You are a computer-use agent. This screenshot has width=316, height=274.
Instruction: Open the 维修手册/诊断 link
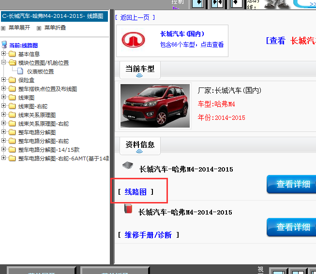coord(148,235)
